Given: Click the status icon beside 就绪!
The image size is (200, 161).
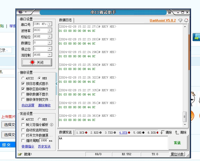Looking at the screenshot, I should 20,154.
